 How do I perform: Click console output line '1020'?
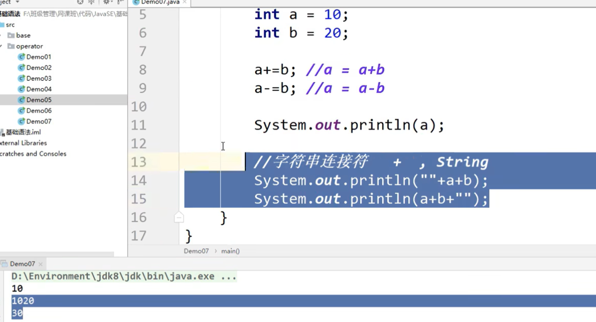23,301
